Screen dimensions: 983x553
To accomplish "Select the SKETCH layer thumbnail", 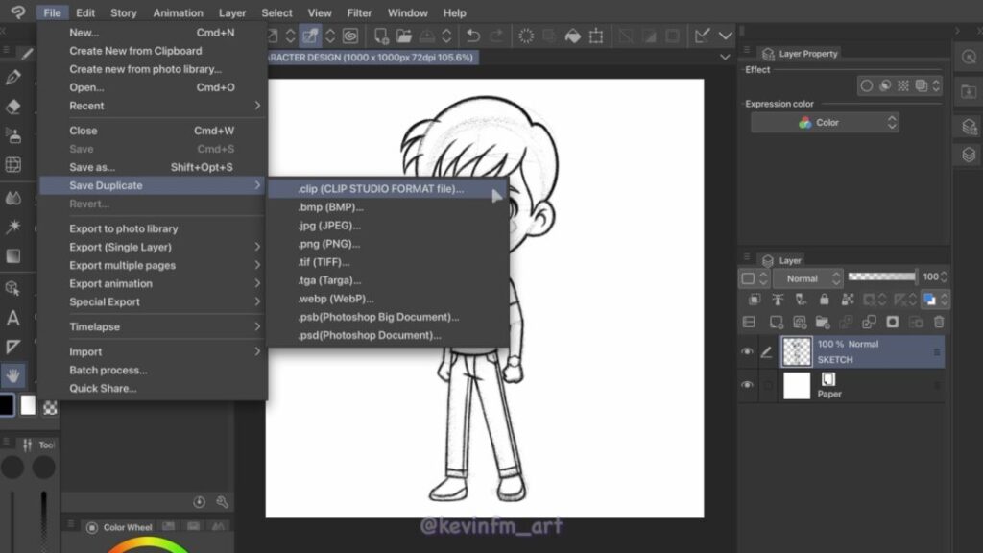I will tap(797, 352).
